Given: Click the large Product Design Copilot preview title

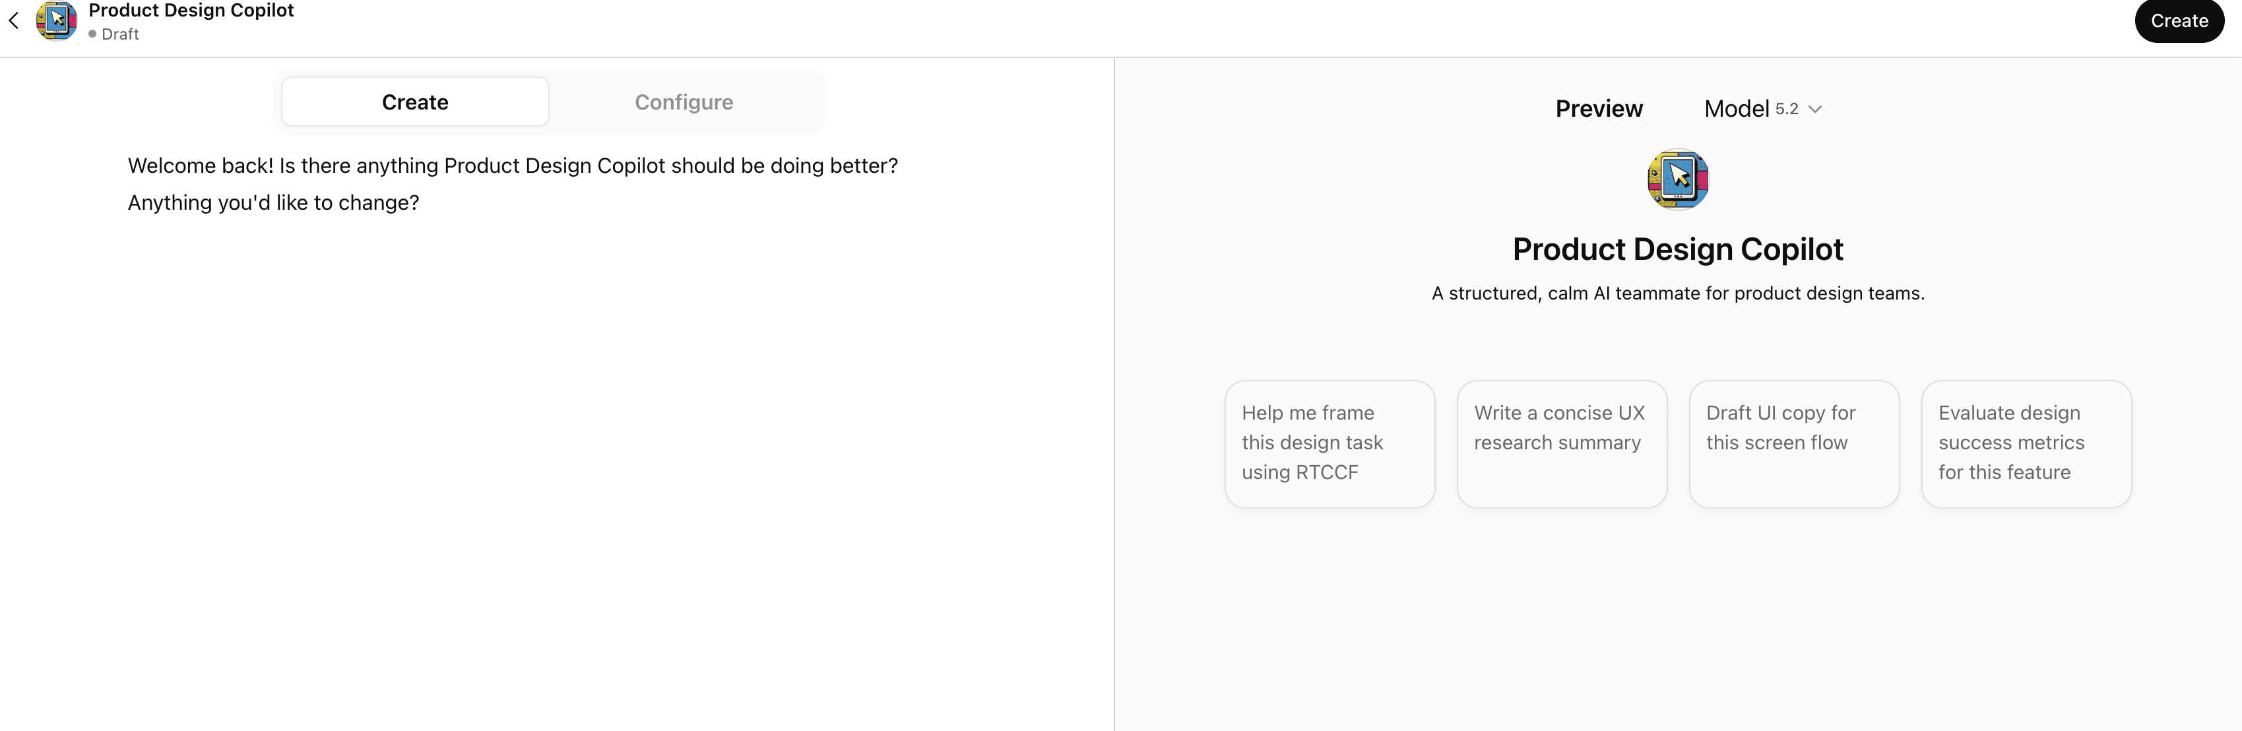Looking at the screenshot, I should click(1677, 250).
